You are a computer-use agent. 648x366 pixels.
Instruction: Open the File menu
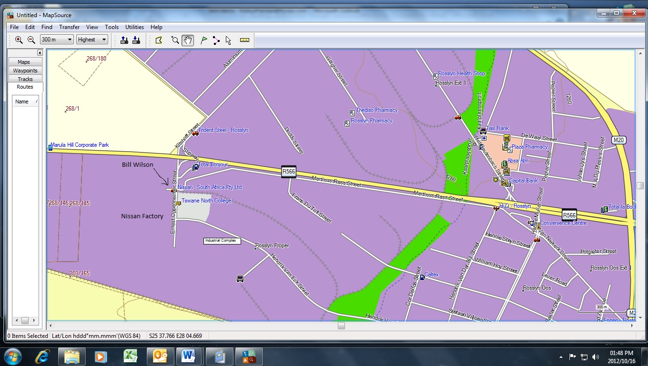coord(14,27)
